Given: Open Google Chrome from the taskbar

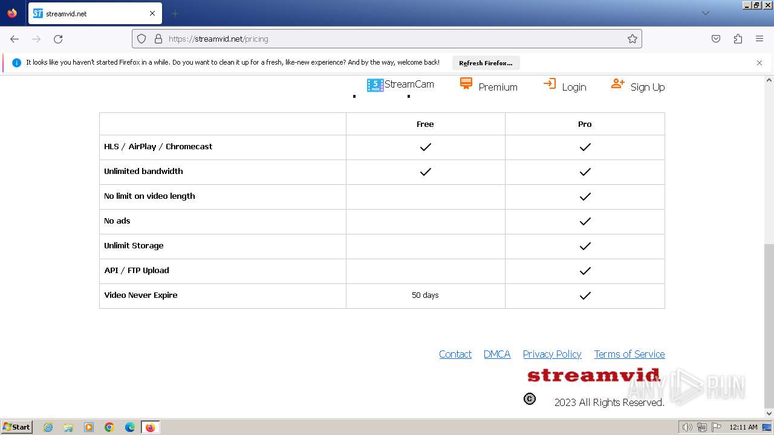Looking at the screenshot, I should point(109,427).
